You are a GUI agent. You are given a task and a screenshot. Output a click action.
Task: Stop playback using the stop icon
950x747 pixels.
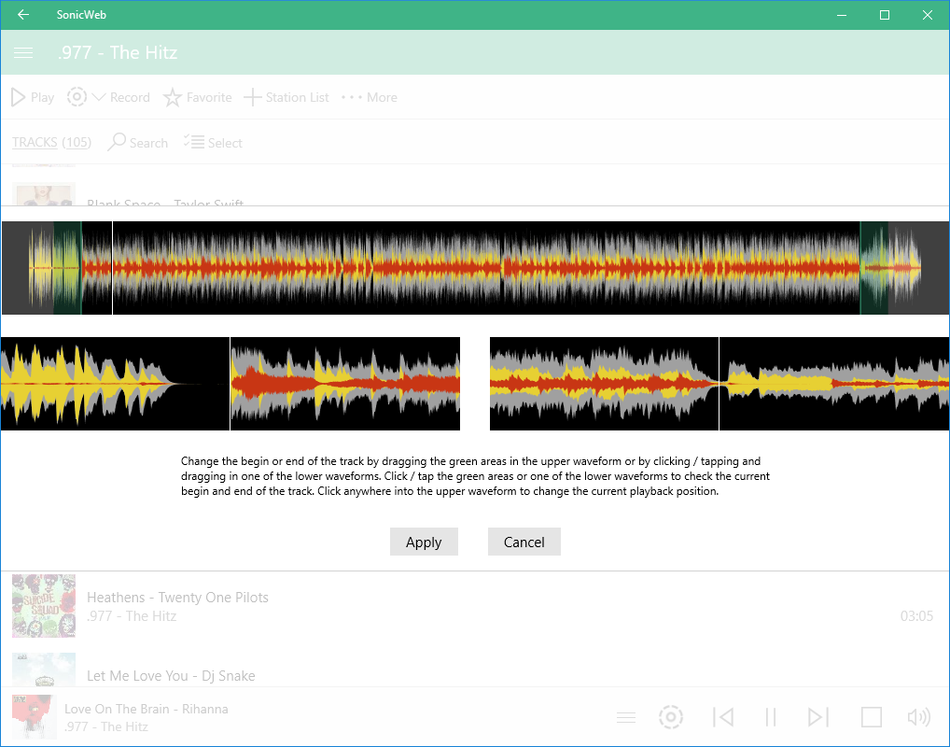(x=871, y=716)
